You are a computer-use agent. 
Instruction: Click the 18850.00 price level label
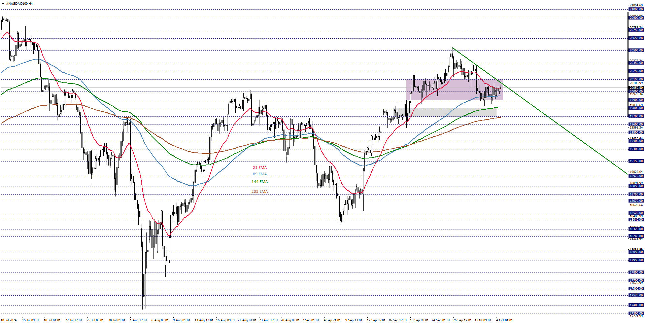[x=636, y=186]
